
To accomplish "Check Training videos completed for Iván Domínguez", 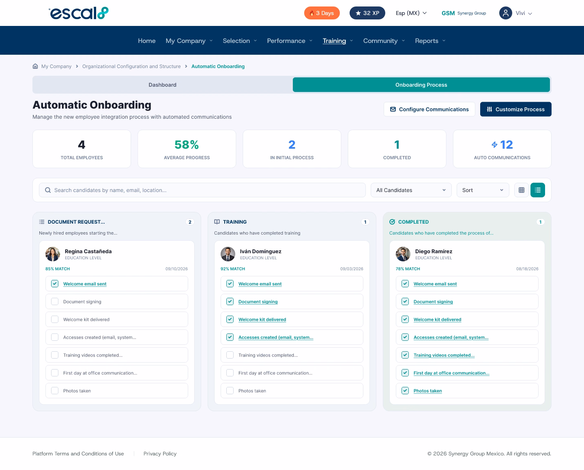I will [x=230, y=355].
